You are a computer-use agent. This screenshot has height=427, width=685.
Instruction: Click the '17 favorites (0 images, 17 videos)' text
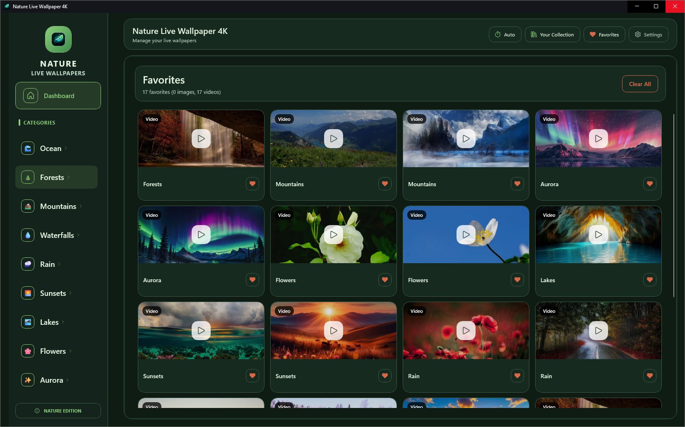[182, 92]
